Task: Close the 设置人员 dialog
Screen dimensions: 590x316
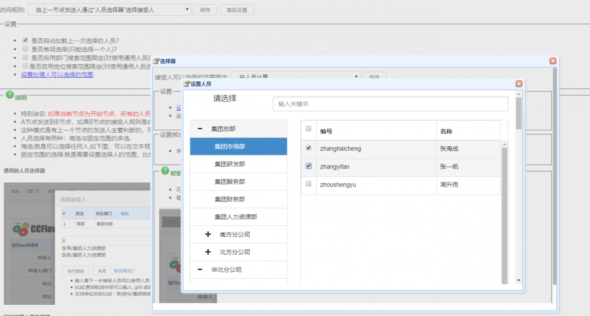Action: tap(519, 84)
